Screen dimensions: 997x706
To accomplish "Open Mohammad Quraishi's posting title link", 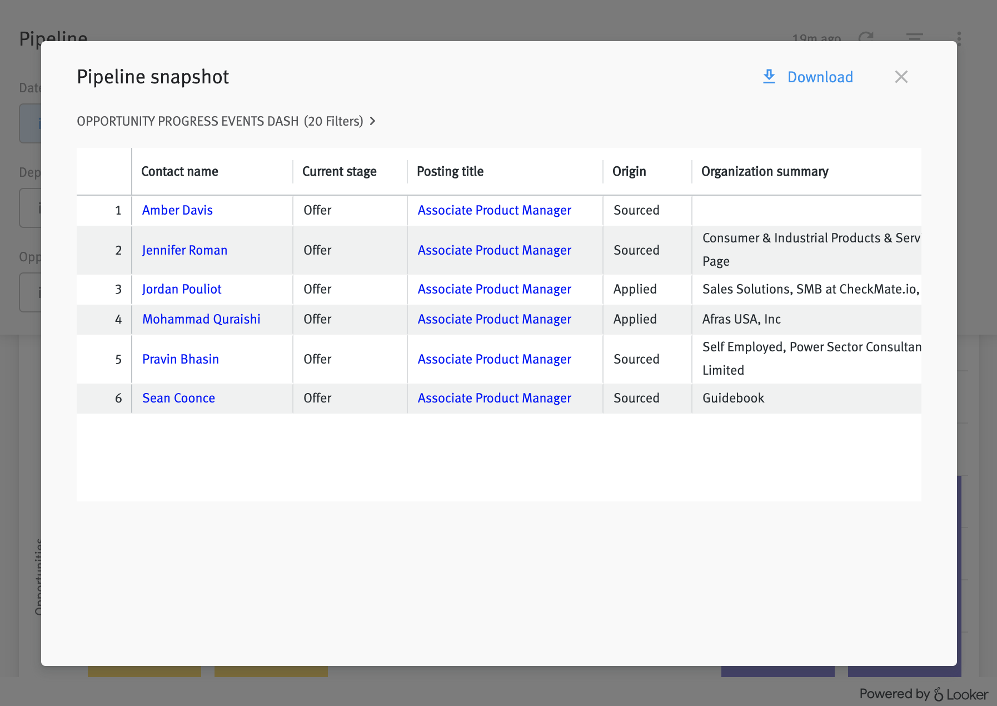I will click(494, 319).
